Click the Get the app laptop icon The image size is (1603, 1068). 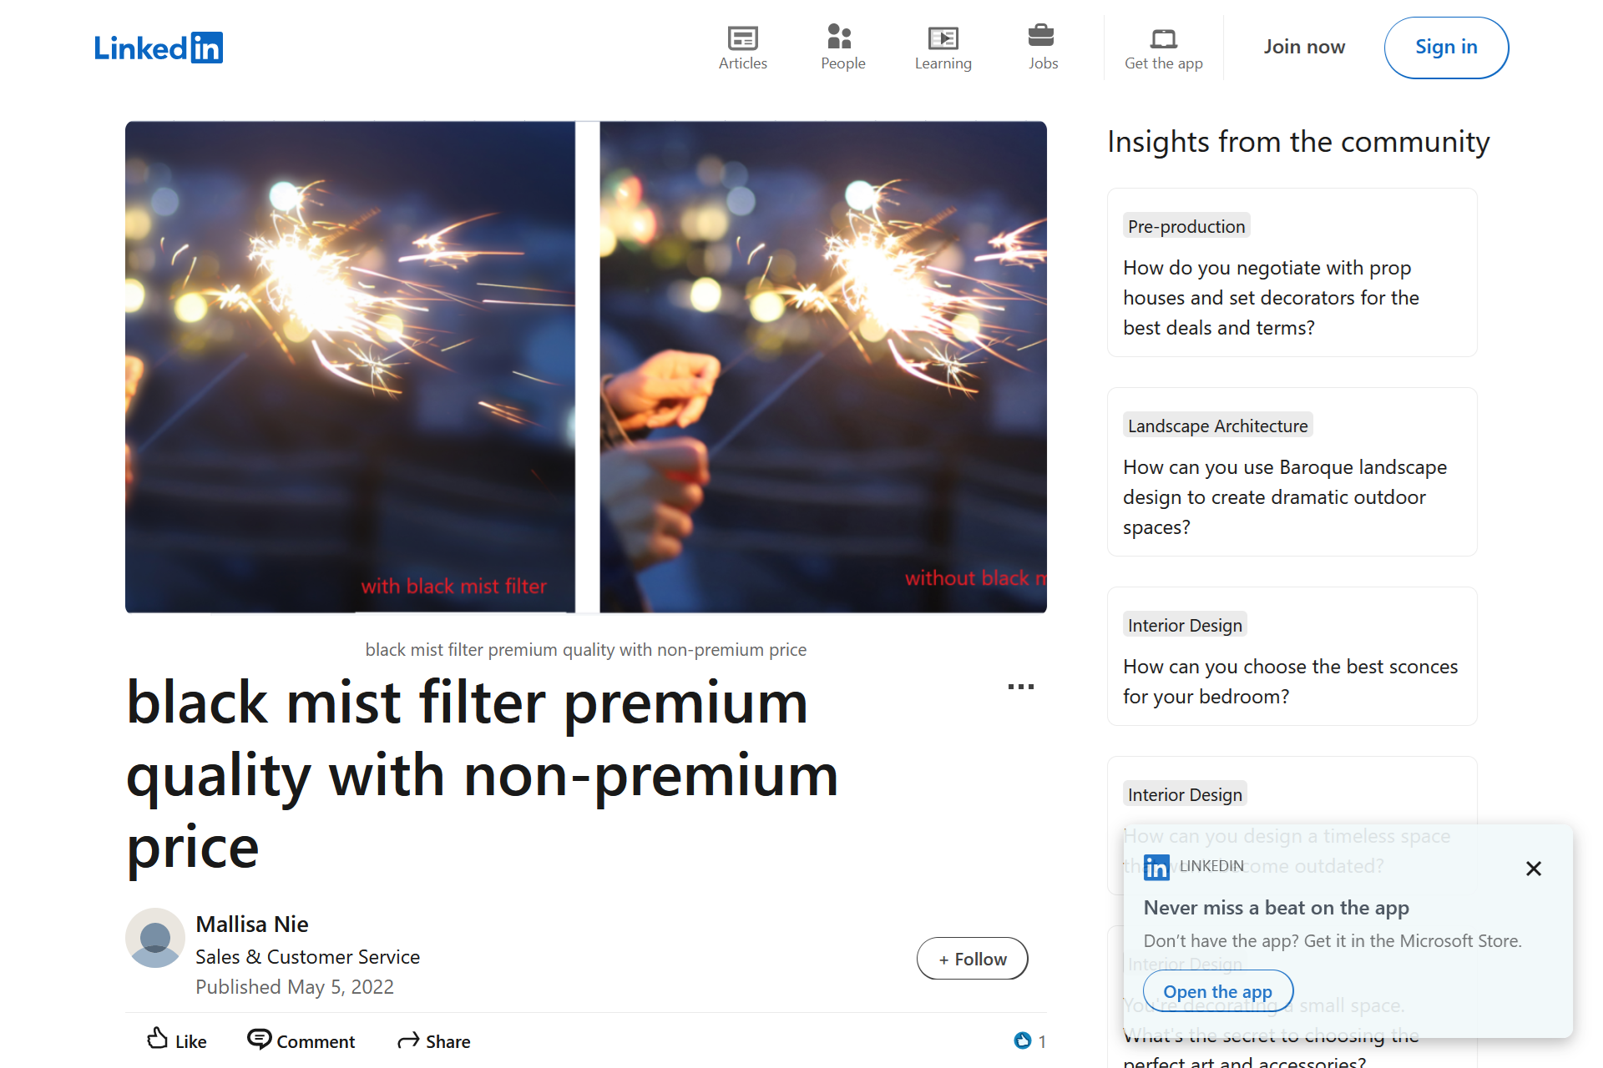pos(1163,38)
